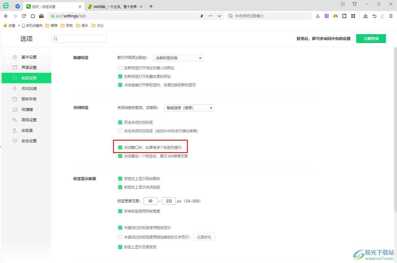Open the purple translate extension icon
This screenshot has height=263, width=397.
tap(327, 16)
